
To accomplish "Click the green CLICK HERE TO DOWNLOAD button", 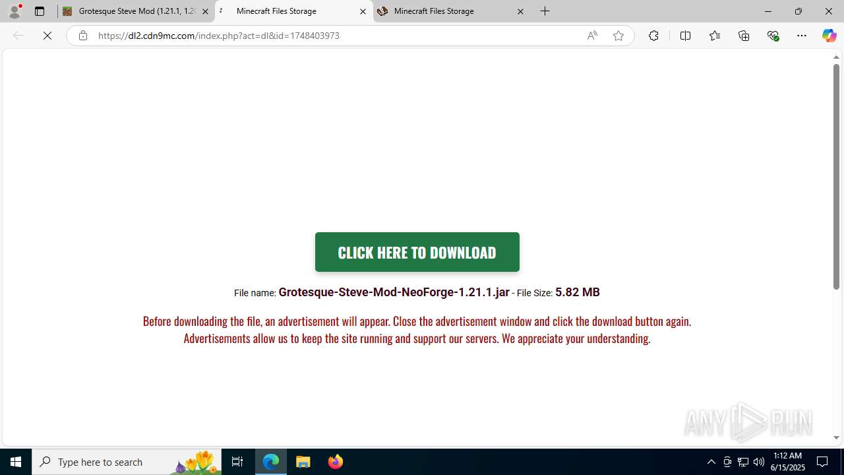I will [x=417, y=252].
